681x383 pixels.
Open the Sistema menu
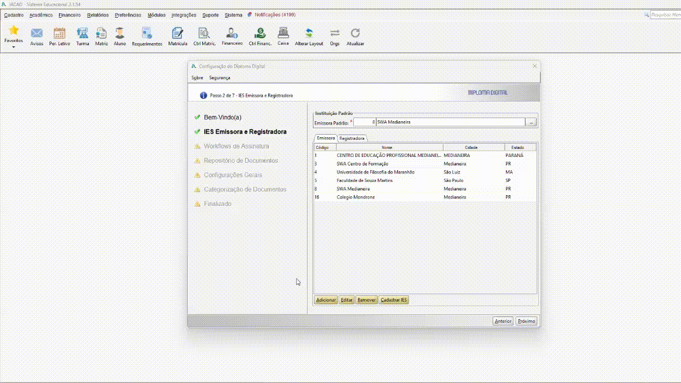[x=234, y=15]
